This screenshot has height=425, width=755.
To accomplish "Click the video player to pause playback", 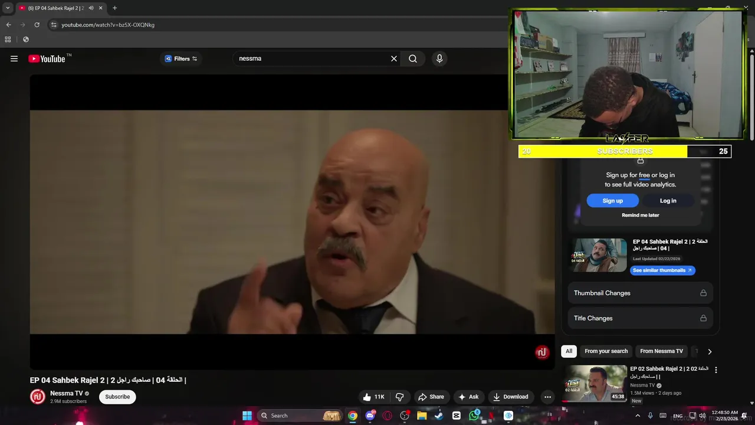I will 292,221.
